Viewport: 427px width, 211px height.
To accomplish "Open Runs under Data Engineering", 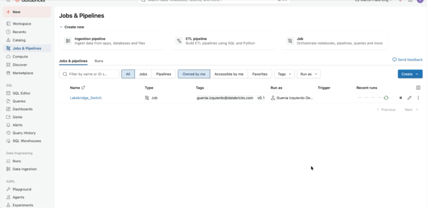I will pyautogui.click(x=27, y=161).
